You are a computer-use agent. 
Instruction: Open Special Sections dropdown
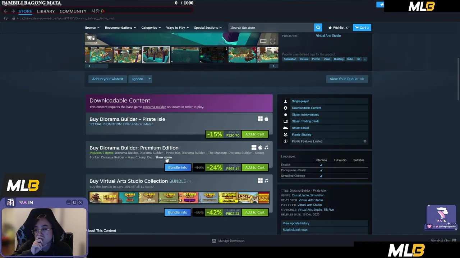[x=208, y=28]
